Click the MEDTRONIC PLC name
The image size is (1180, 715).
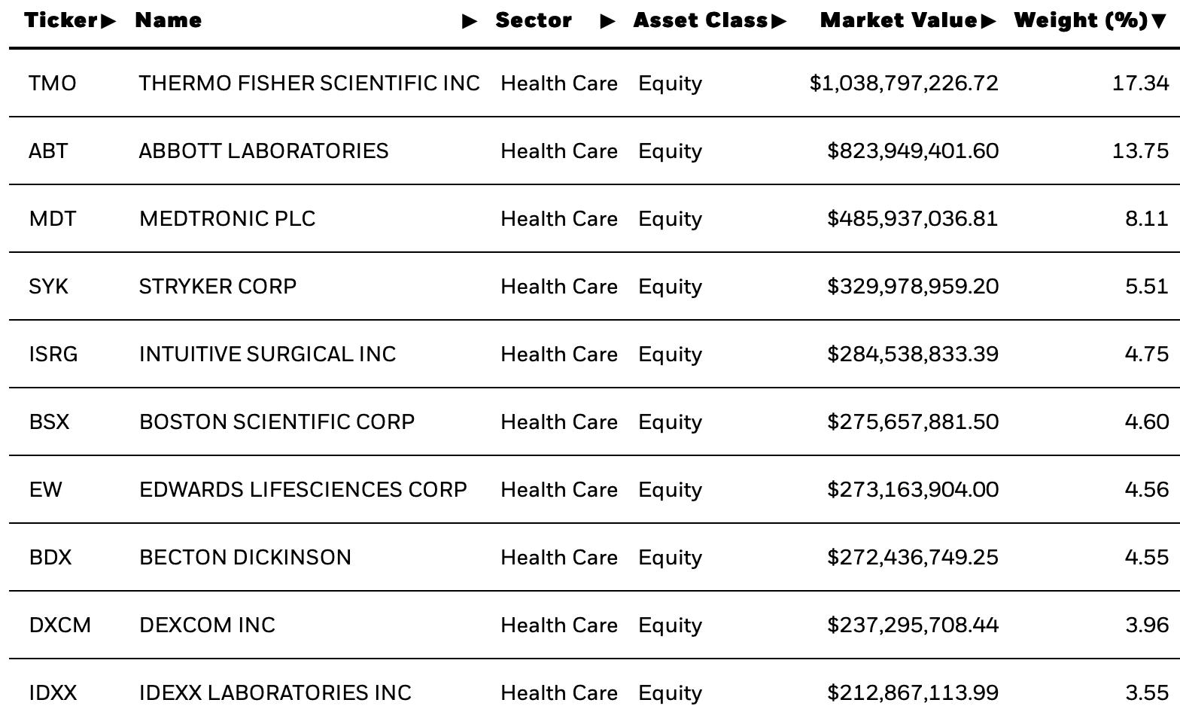click(227, 218)
